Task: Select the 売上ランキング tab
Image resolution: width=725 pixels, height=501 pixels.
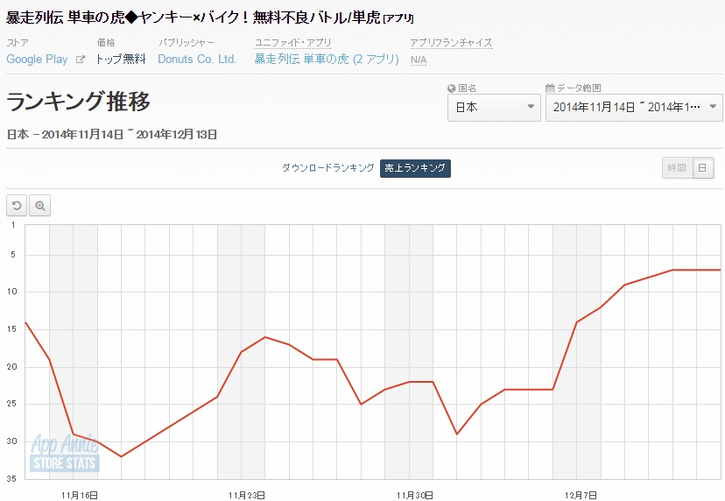Action: coord(415,168)
